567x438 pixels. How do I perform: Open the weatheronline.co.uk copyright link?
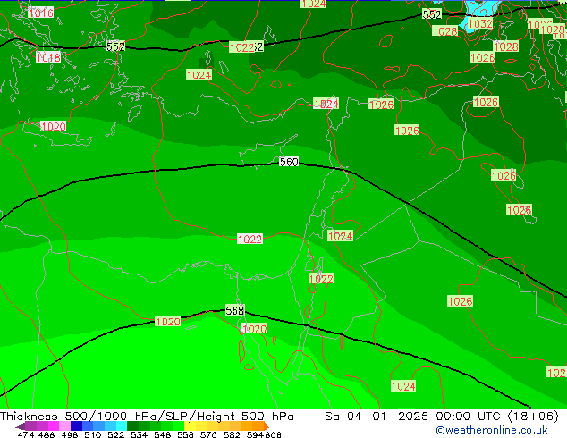(x=491, y=430)
